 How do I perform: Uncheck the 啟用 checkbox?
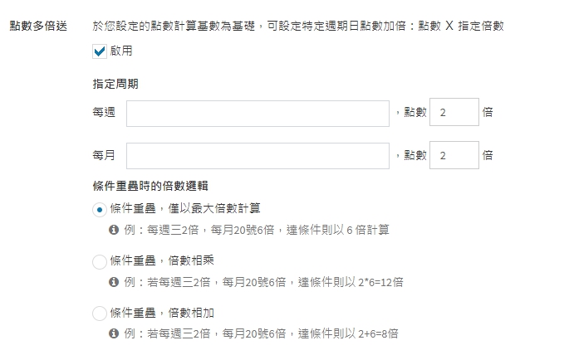(101, 51)
